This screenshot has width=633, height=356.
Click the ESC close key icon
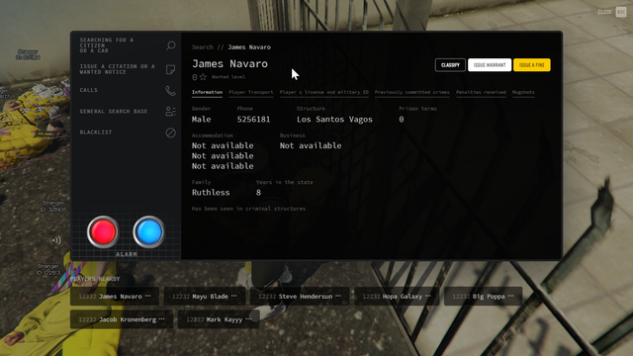[621, 12]
